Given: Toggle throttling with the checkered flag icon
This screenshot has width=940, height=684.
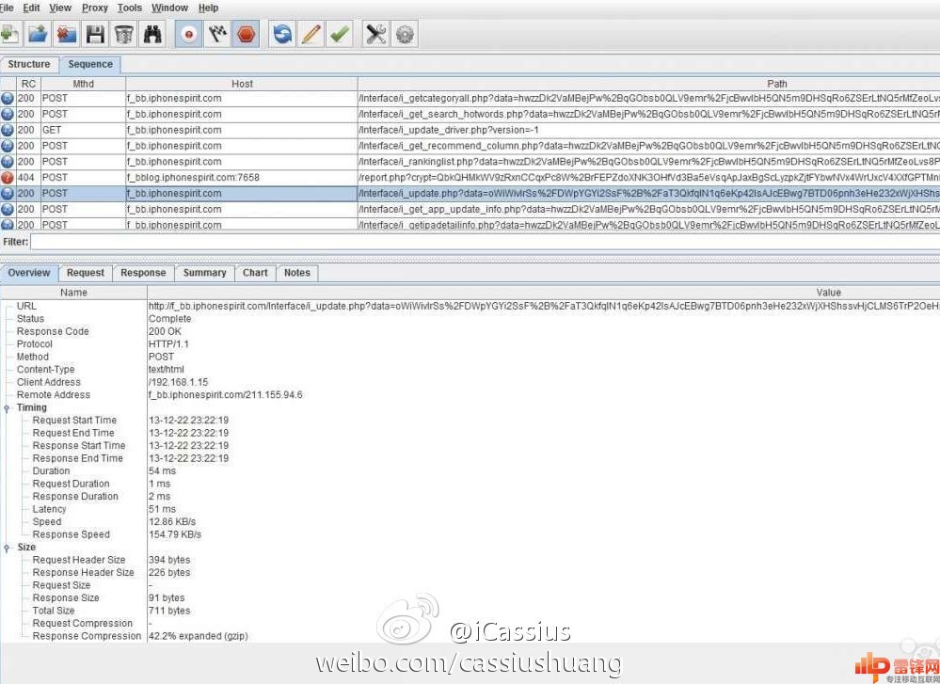Looking at the screenshot, I should [217, 35].
